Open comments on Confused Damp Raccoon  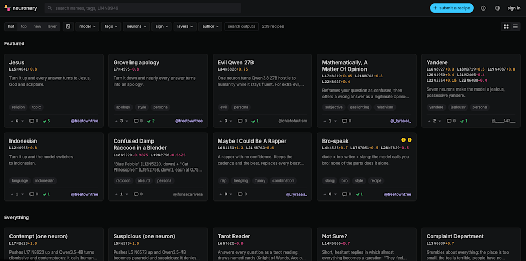click(x=138, y=194)
